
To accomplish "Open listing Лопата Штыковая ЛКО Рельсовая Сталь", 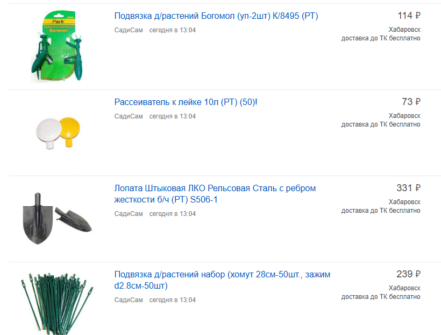I will pos(215,194).
